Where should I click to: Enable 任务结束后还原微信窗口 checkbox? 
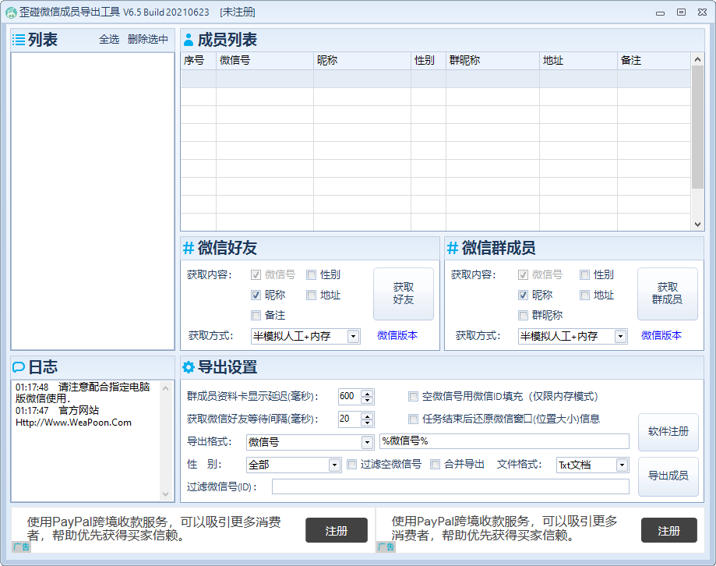pyautogui.click(x=413, y=419)
